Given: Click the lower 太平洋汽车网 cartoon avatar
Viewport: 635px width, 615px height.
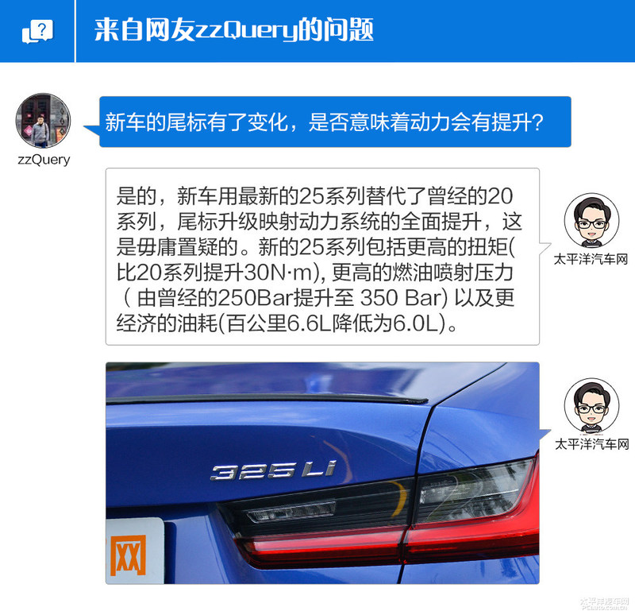Looking at the screenshot, I should (591, 405).
